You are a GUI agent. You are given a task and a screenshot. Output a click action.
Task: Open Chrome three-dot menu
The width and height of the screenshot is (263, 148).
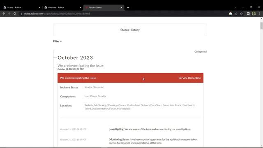[259, 14]
